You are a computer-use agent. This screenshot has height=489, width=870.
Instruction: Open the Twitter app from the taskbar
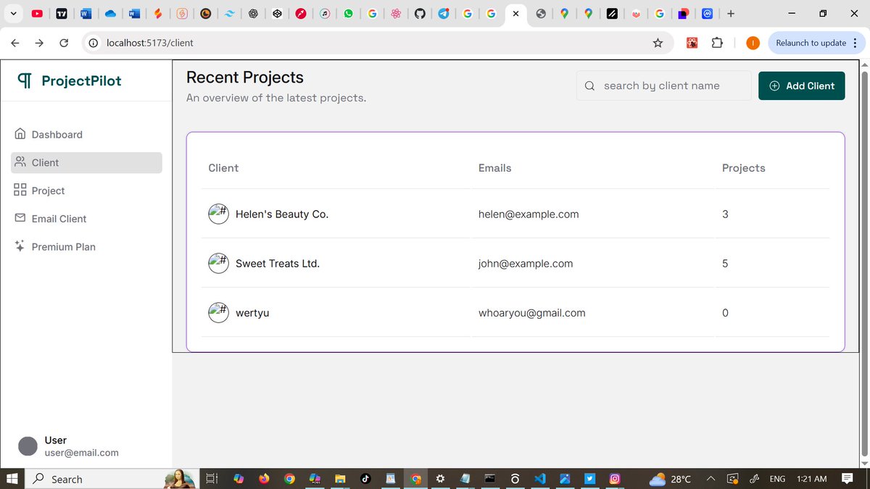click(589, 479)
